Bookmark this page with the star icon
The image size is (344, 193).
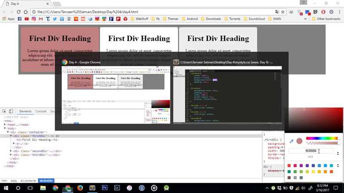[x=283, y=12]
